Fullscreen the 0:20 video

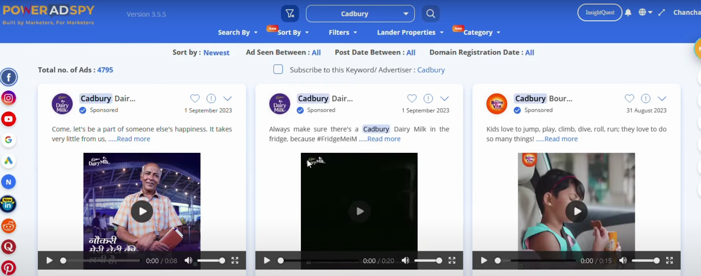point(452,261)
